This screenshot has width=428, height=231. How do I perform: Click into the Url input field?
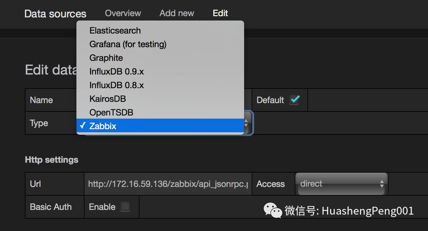tap(168, 184)
